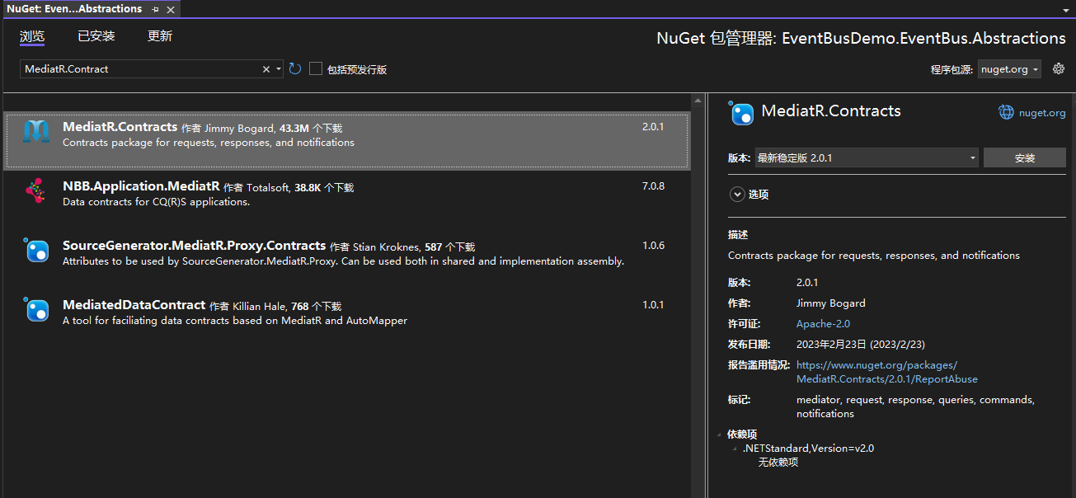Collapse the 依赖项 tree node
This screenshot has width=1076, height=498.
coord(720,435)
